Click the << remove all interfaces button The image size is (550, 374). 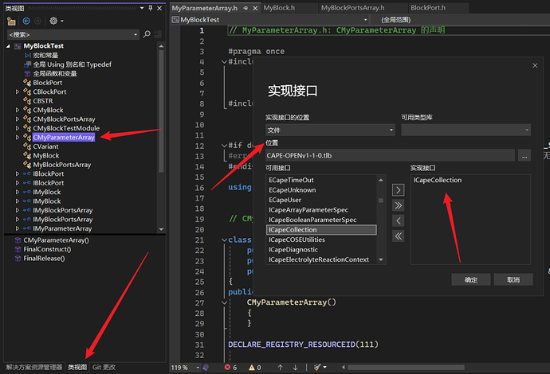point(398,236)
